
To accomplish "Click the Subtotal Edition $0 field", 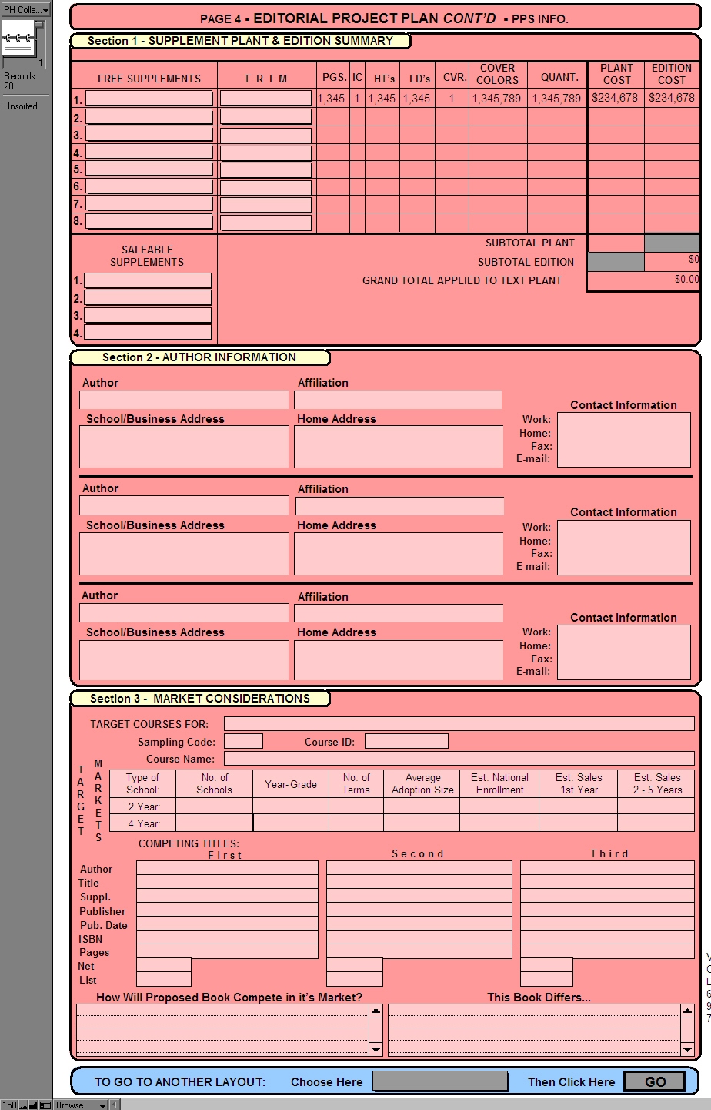I will click(x=673, y=260).
